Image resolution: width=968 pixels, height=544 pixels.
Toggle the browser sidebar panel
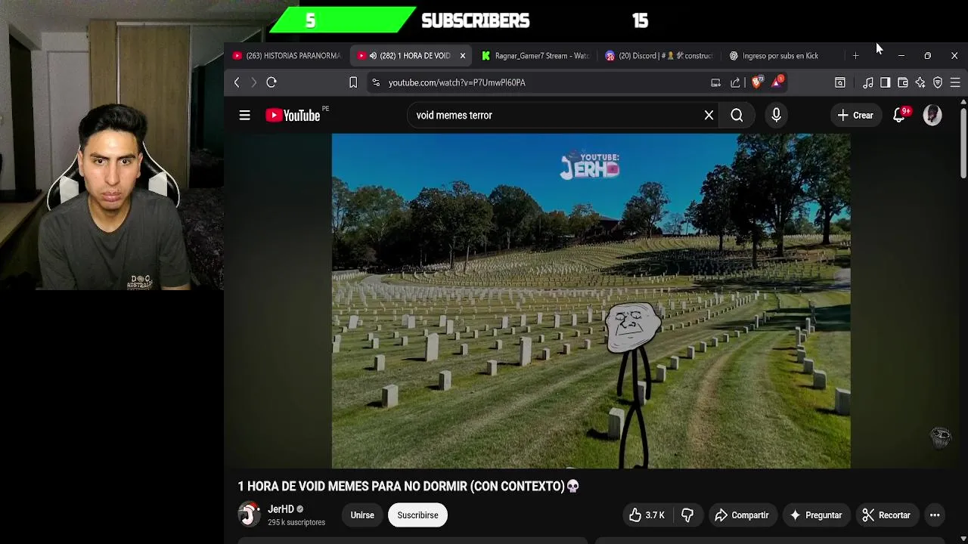(885, 82)
